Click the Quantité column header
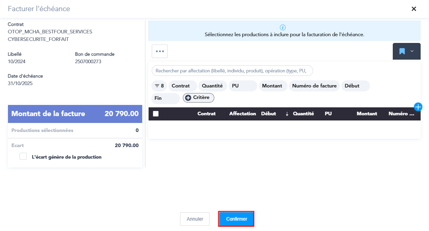429x231 pixels. pyautogui.click(x=303, y=114)
